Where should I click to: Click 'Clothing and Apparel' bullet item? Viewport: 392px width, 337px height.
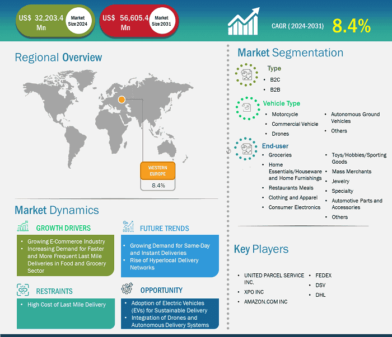[293, 197]
